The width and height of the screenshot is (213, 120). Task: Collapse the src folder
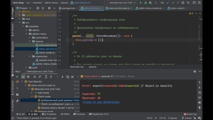click(x=20, y=23)
